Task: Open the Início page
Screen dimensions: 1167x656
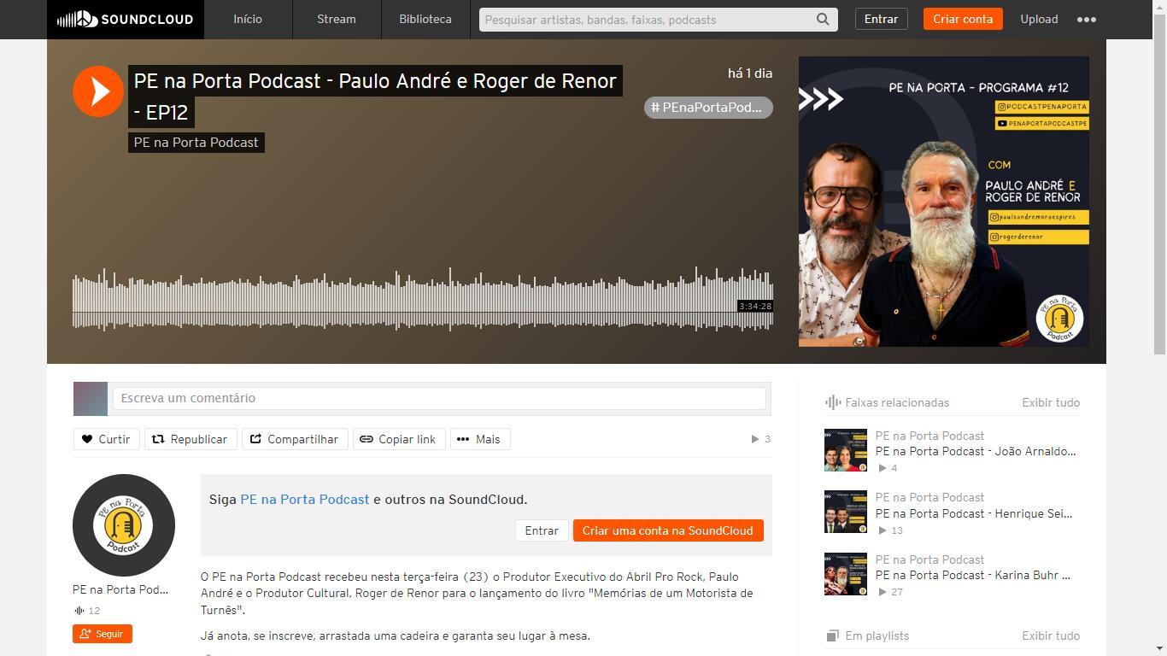Action: [248, 19]
